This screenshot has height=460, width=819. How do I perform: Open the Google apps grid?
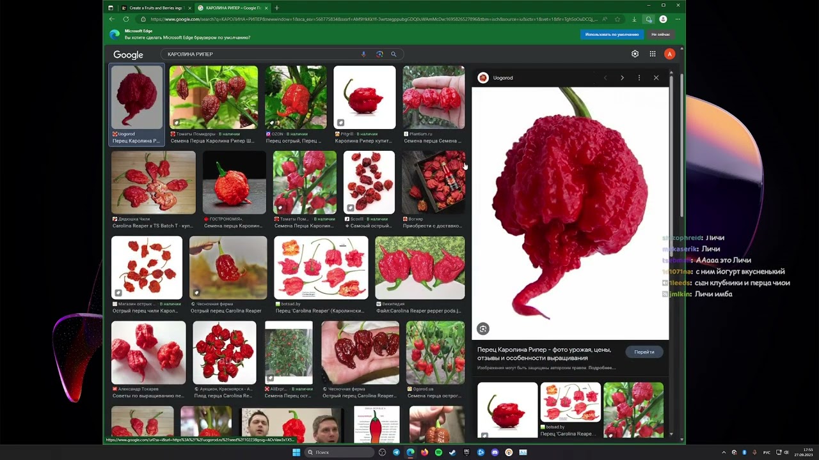point(653,54)
